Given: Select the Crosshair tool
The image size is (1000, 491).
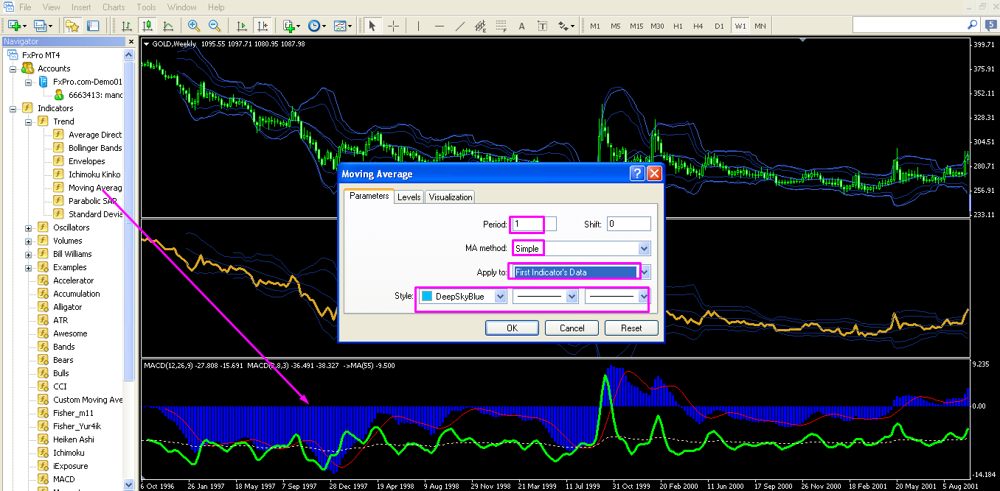Looking at the screenshot, I should [393, 26].
